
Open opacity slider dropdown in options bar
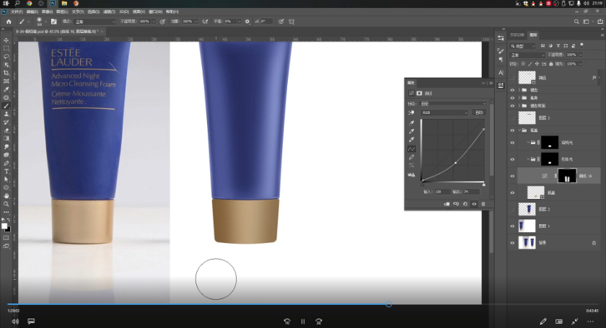click(154, 22)
